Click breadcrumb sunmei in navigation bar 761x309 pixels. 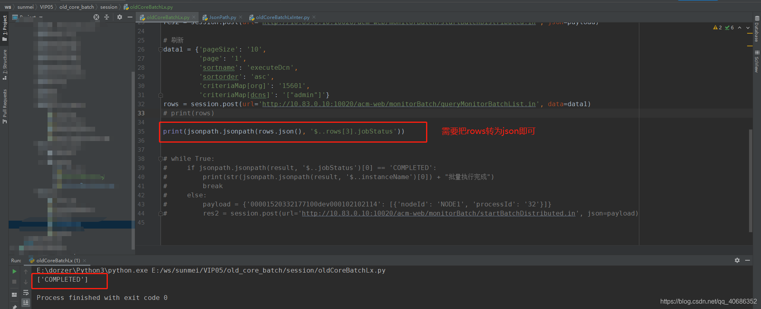(25, 7)
